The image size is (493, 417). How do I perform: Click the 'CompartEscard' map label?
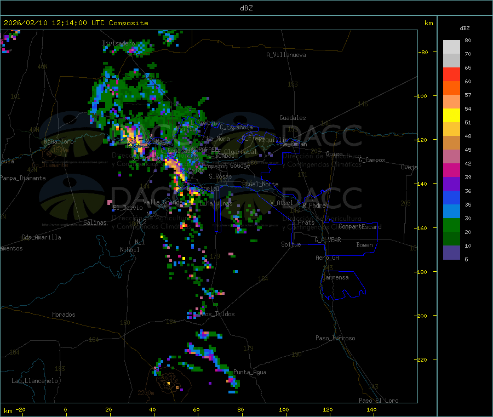pos(360,227)
